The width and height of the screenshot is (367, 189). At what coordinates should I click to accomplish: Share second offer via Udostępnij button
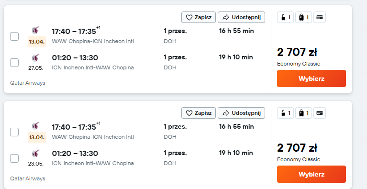(x=241, y=113)
